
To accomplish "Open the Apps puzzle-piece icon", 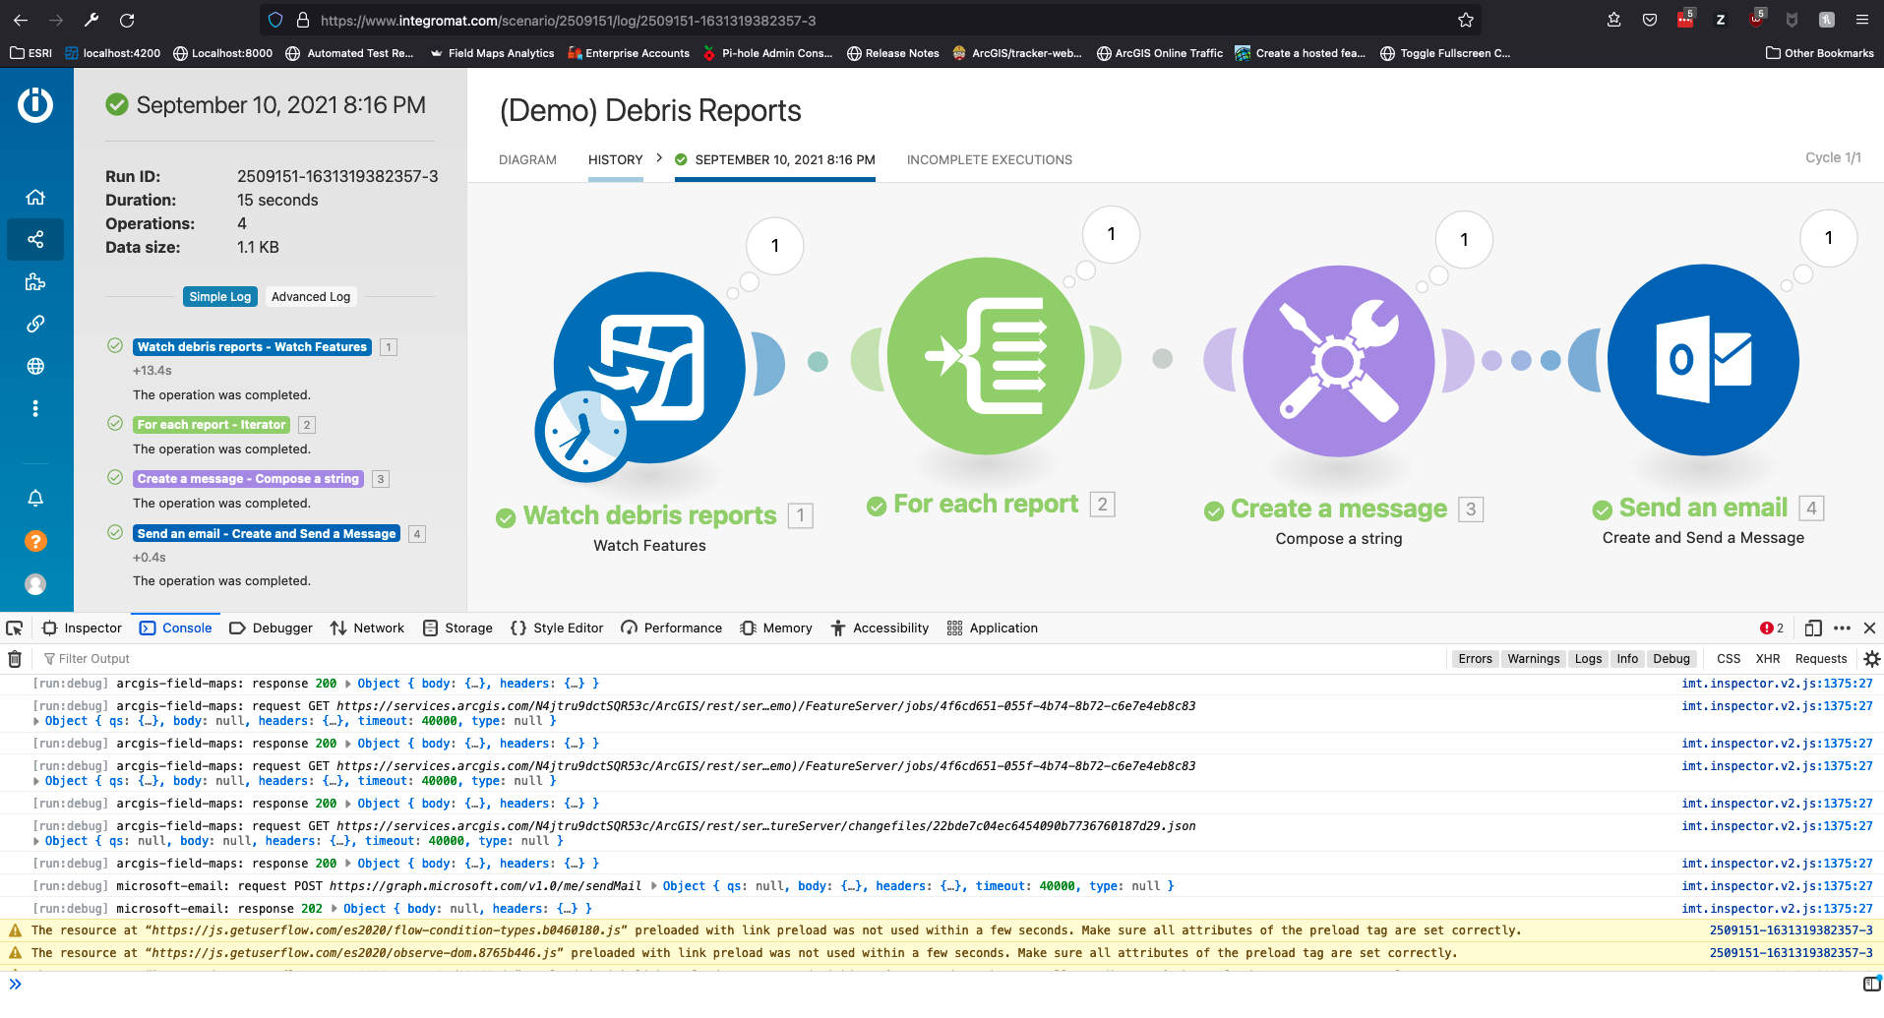I will click(35, 282).
